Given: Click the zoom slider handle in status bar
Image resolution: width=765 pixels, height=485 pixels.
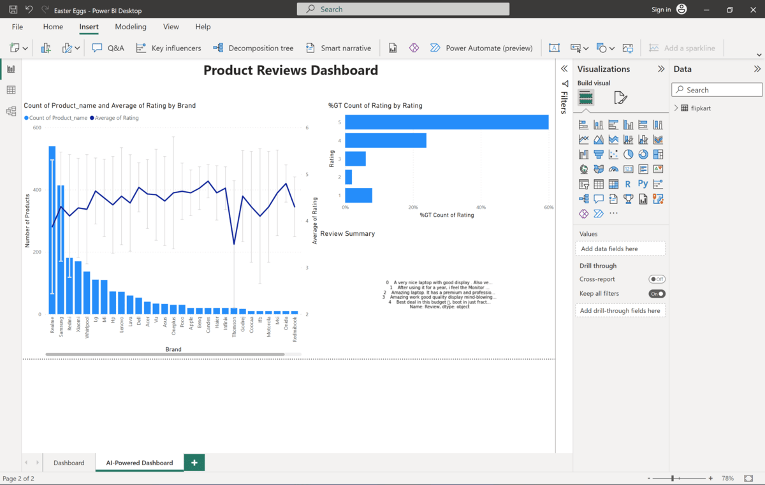Looking at the screenshot, I should pyautogui.click(x=672, y=478).
